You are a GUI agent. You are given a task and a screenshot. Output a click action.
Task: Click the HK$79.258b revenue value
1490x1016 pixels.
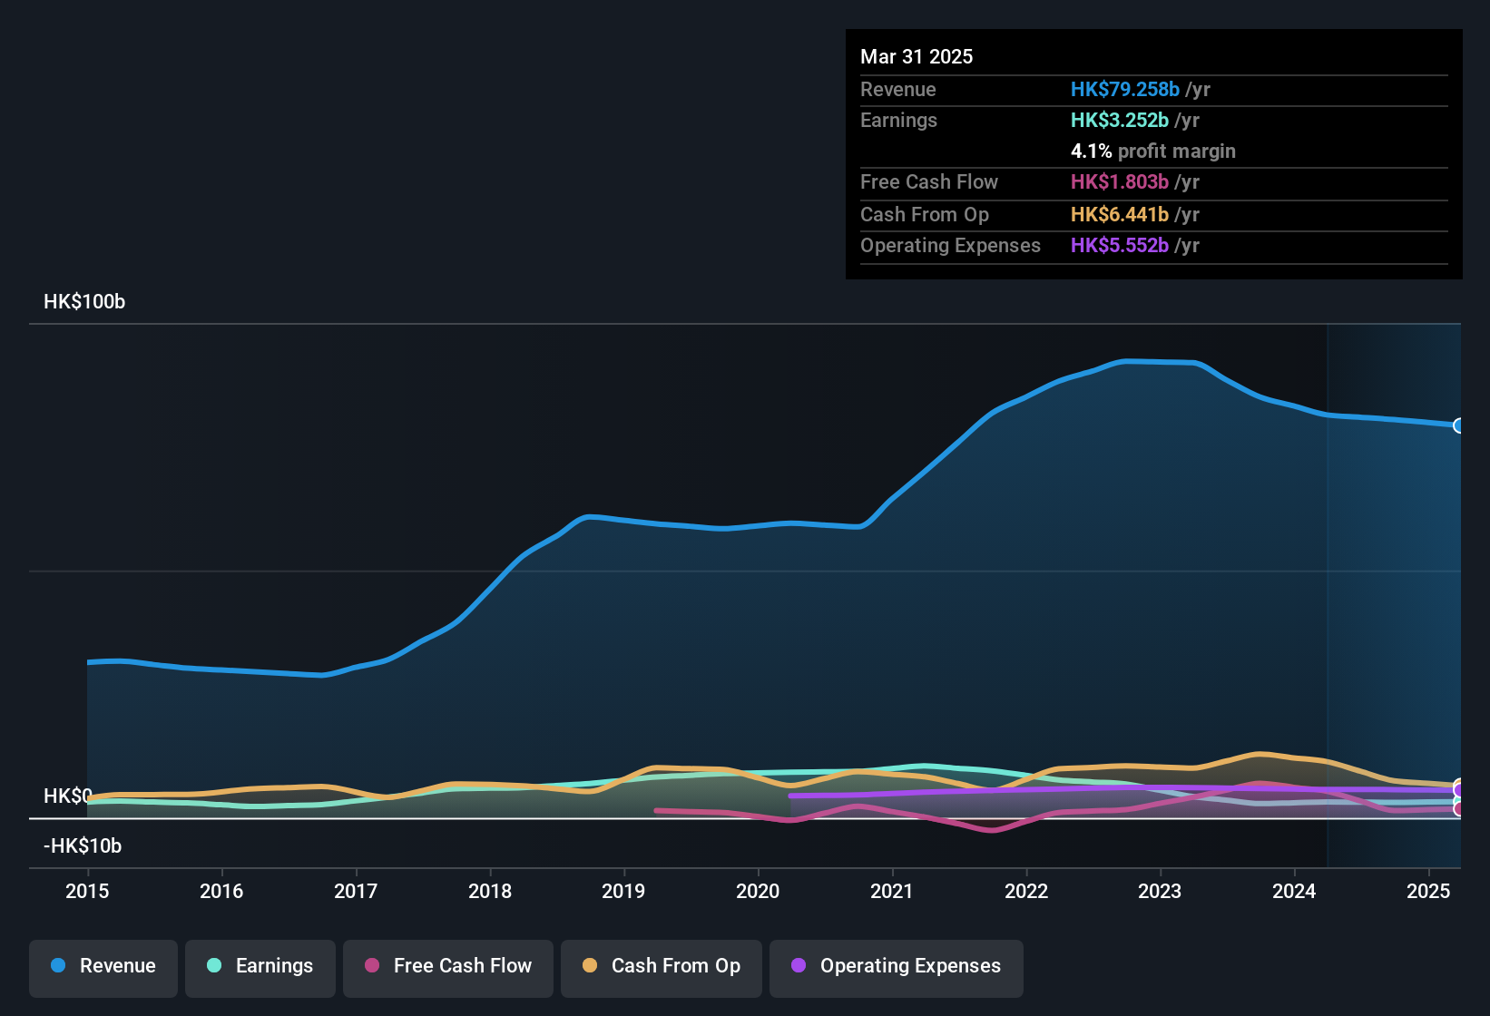[x=1125, y=90]
